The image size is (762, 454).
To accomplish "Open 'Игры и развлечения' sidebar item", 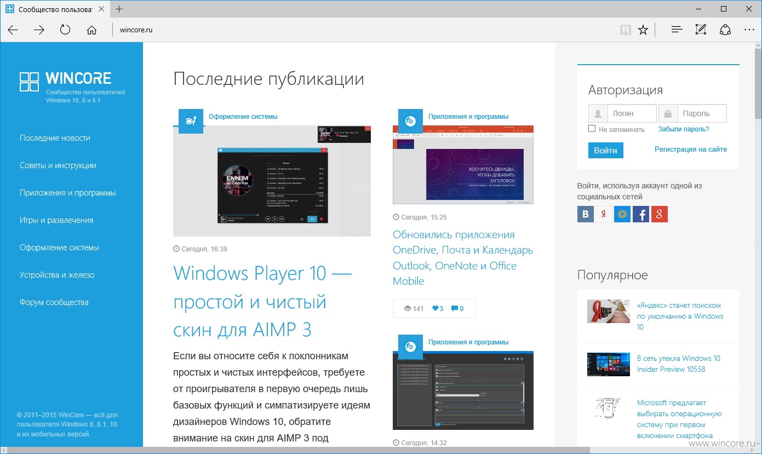I will pos(56,220).
